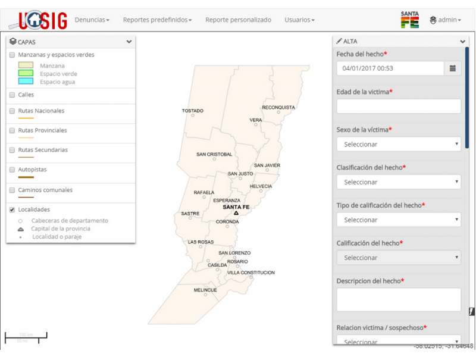Viewport: 476px width, 357px height.
Task: Collapse the Capas panel with chevron
Action: pos(129,42)
